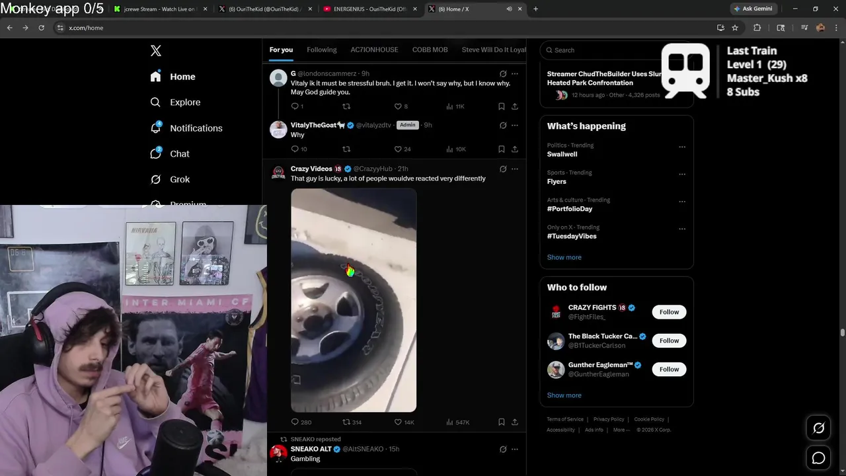Open Grok action on SNEAKO ALT post
Viewport: 846px width, 476px height.
[x=503, y=450]
